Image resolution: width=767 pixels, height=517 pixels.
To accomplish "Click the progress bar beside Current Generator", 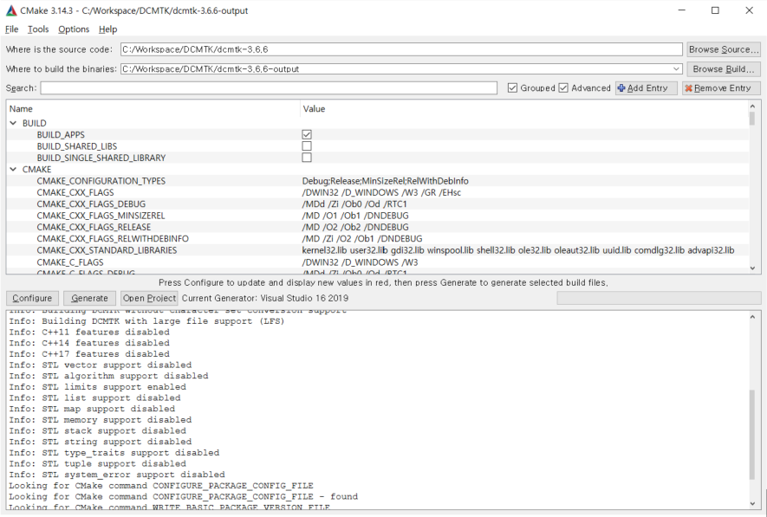I will 659,298.
